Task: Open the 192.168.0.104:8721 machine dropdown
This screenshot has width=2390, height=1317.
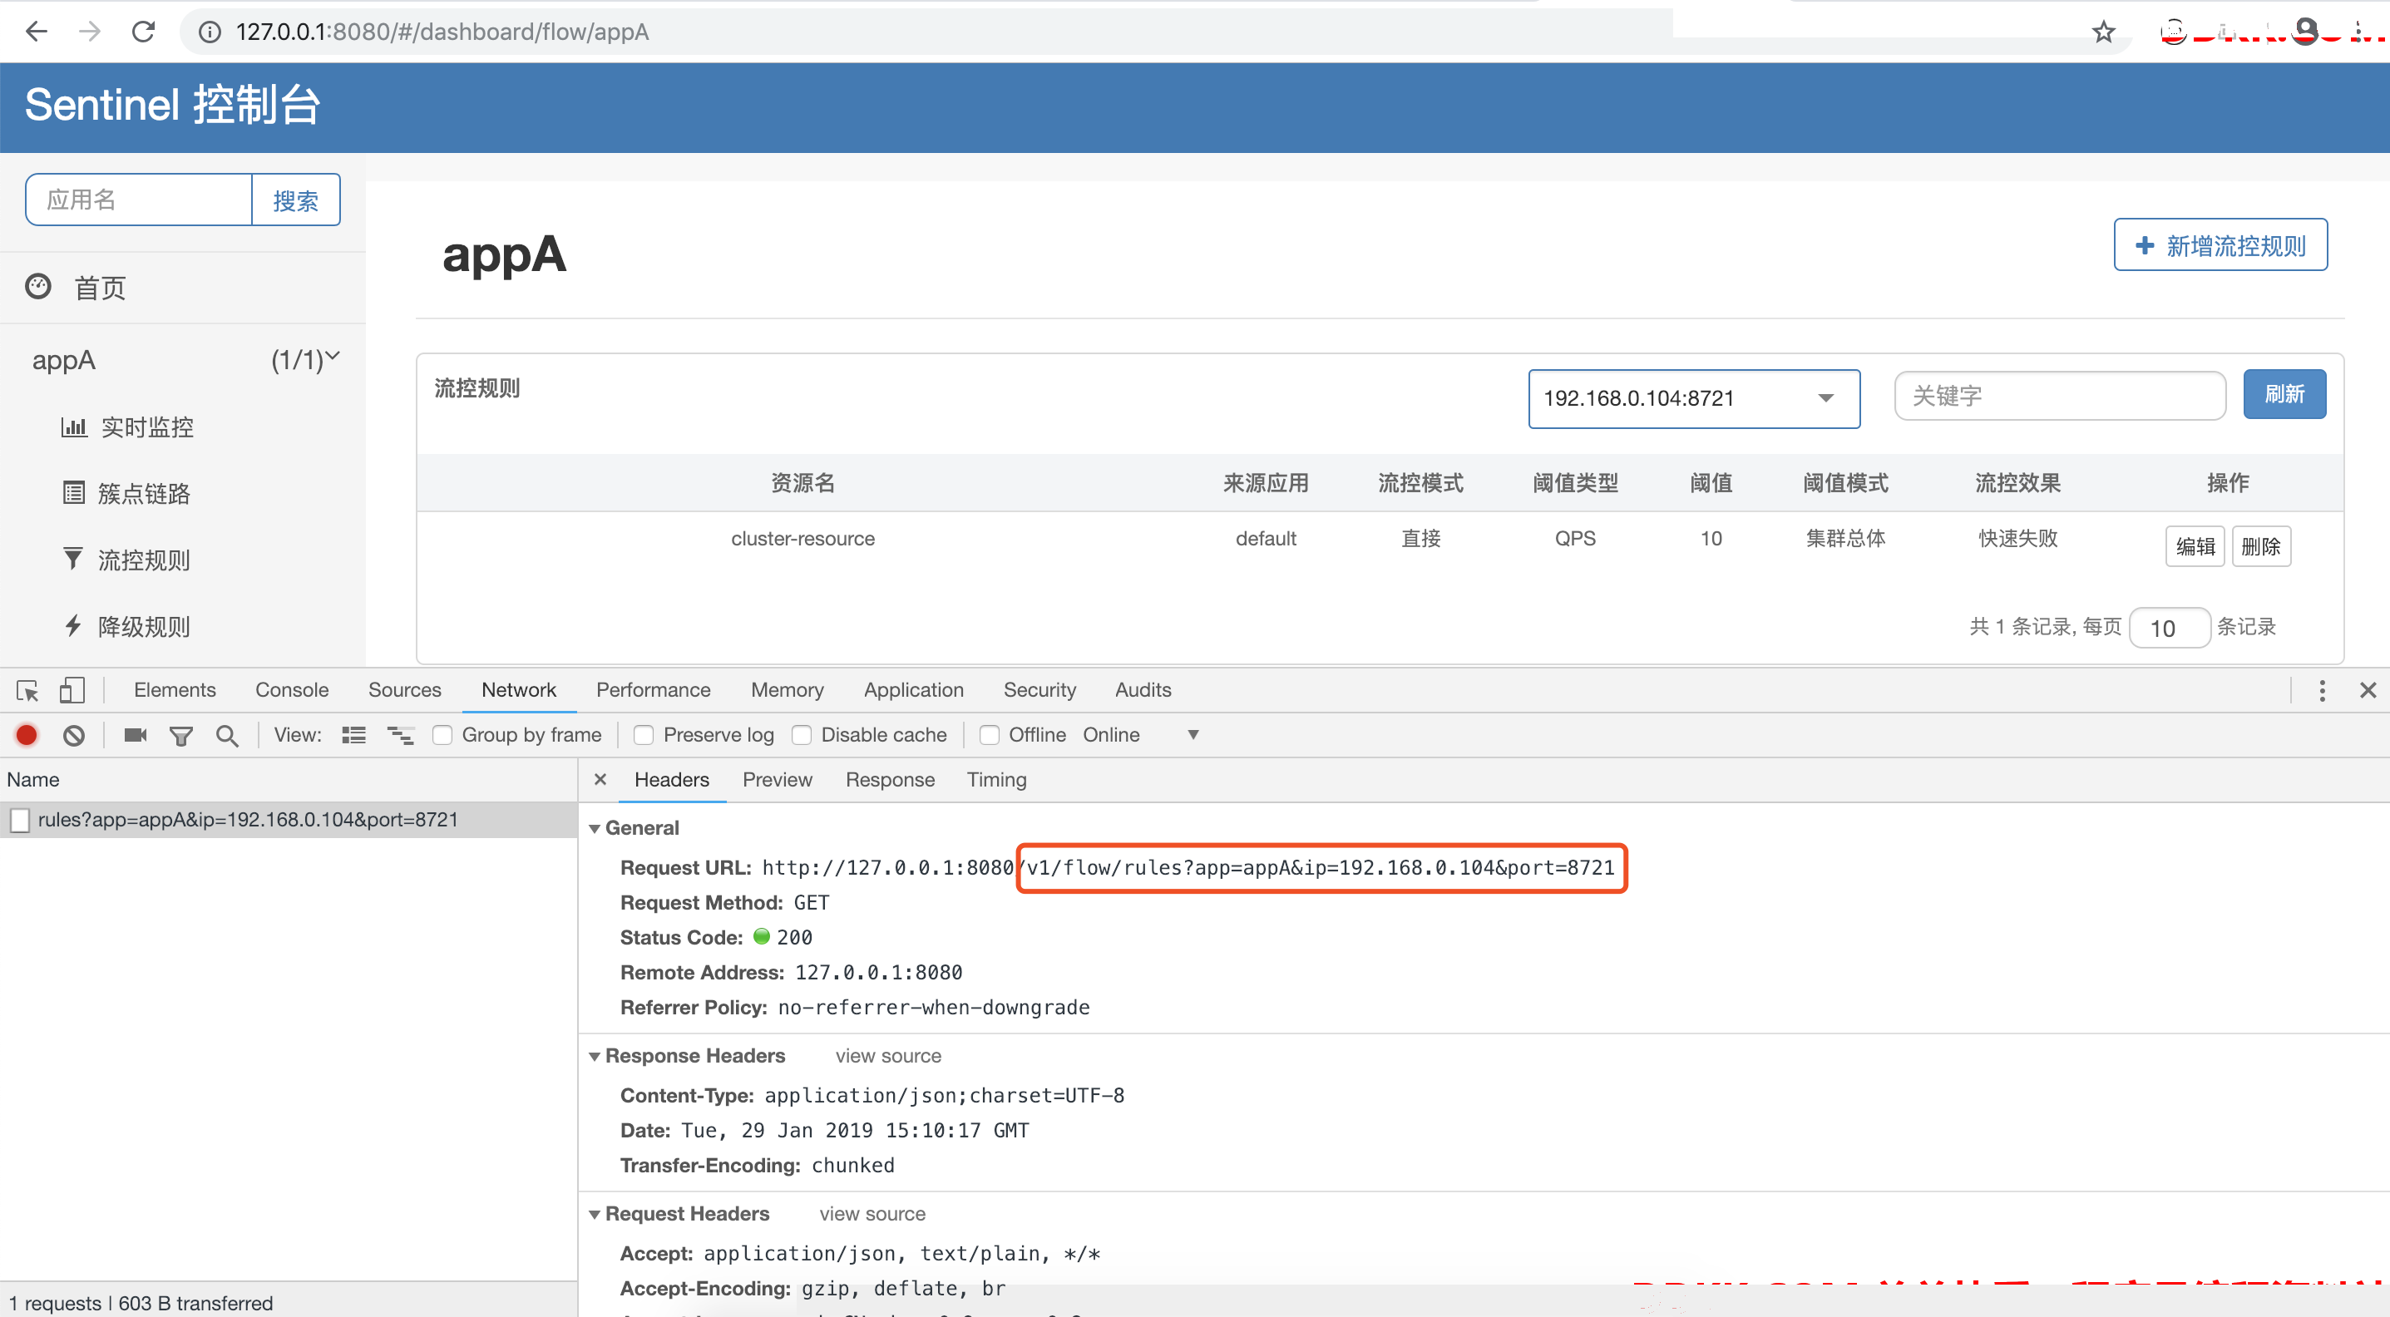Action: pos(1693,399)
